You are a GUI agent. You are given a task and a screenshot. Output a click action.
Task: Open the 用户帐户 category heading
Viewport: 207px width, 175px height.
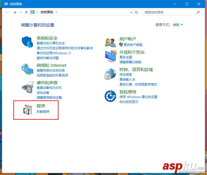click(x=128, y=39)
